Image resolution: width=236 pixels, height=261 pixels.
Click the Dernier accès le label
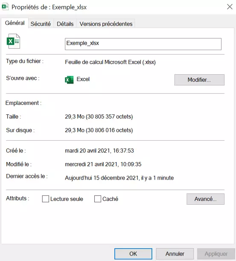click(27, 176)
